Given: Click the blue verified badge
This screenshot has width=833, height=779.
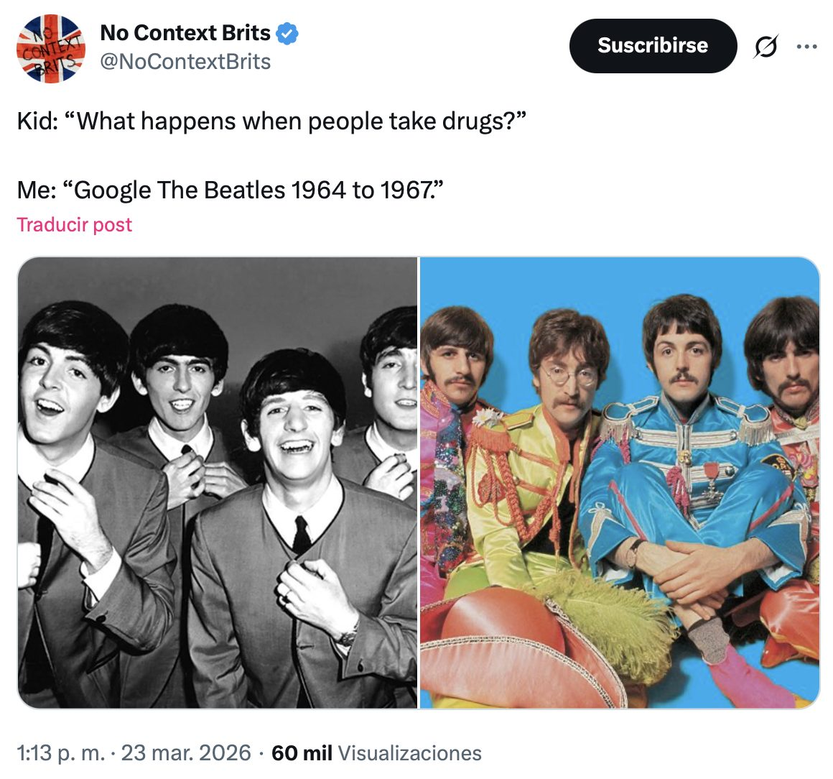Looking at the screenshot, I should pyautogui.click(x=287, y=34).
